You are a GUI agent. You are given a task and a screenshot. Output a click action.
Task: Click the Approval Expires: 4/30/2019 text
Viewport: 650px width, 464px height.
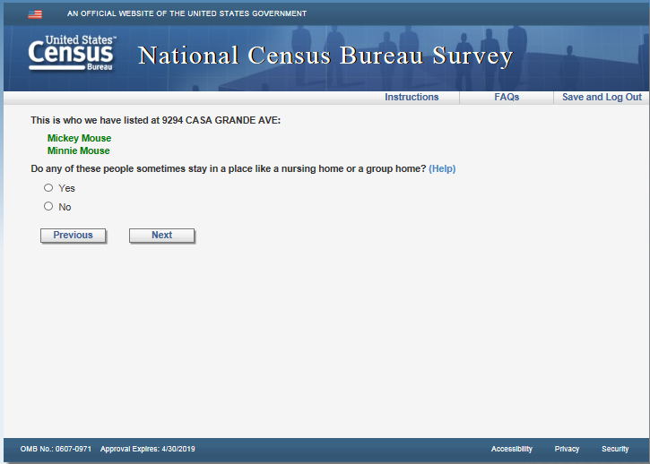pyautogui.click(x=148, y=449)
